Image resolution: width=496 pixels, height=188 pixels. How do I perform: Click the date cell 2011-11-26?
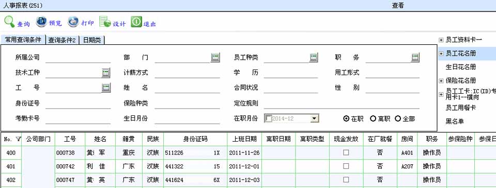[x=244, y=153]
